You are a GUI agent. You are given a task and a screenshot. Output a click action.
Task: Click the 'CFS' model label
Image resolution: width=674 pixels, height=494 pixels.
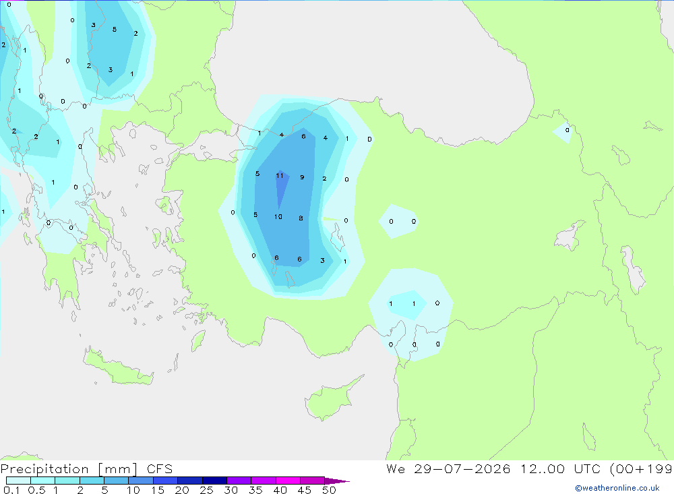160,469
